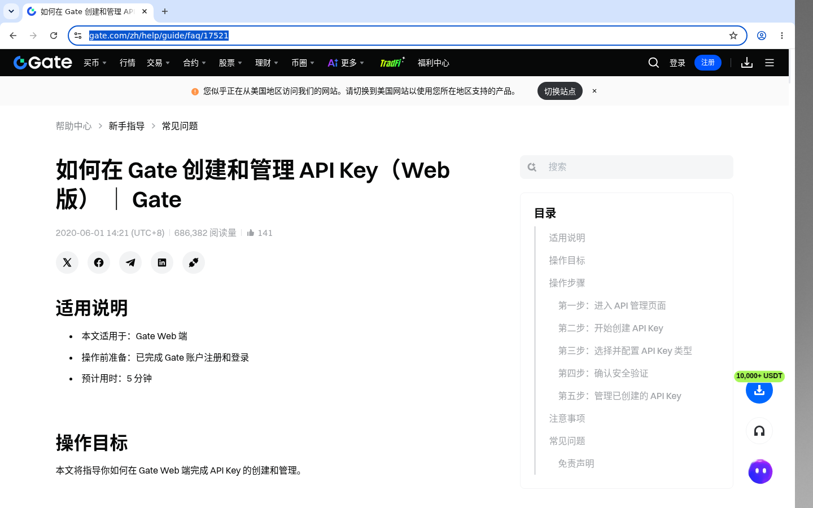Viewport: 813px width, 508px height.
Task: Go to 新手指导 breadcrumb
Action: click(126, 126)
